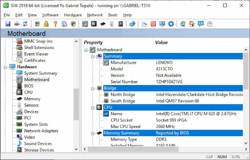Open the File menu

coord(7,15)
